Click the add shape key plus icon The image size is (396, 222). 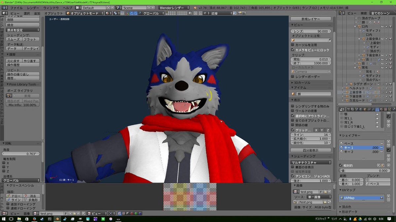coord(388,142)
